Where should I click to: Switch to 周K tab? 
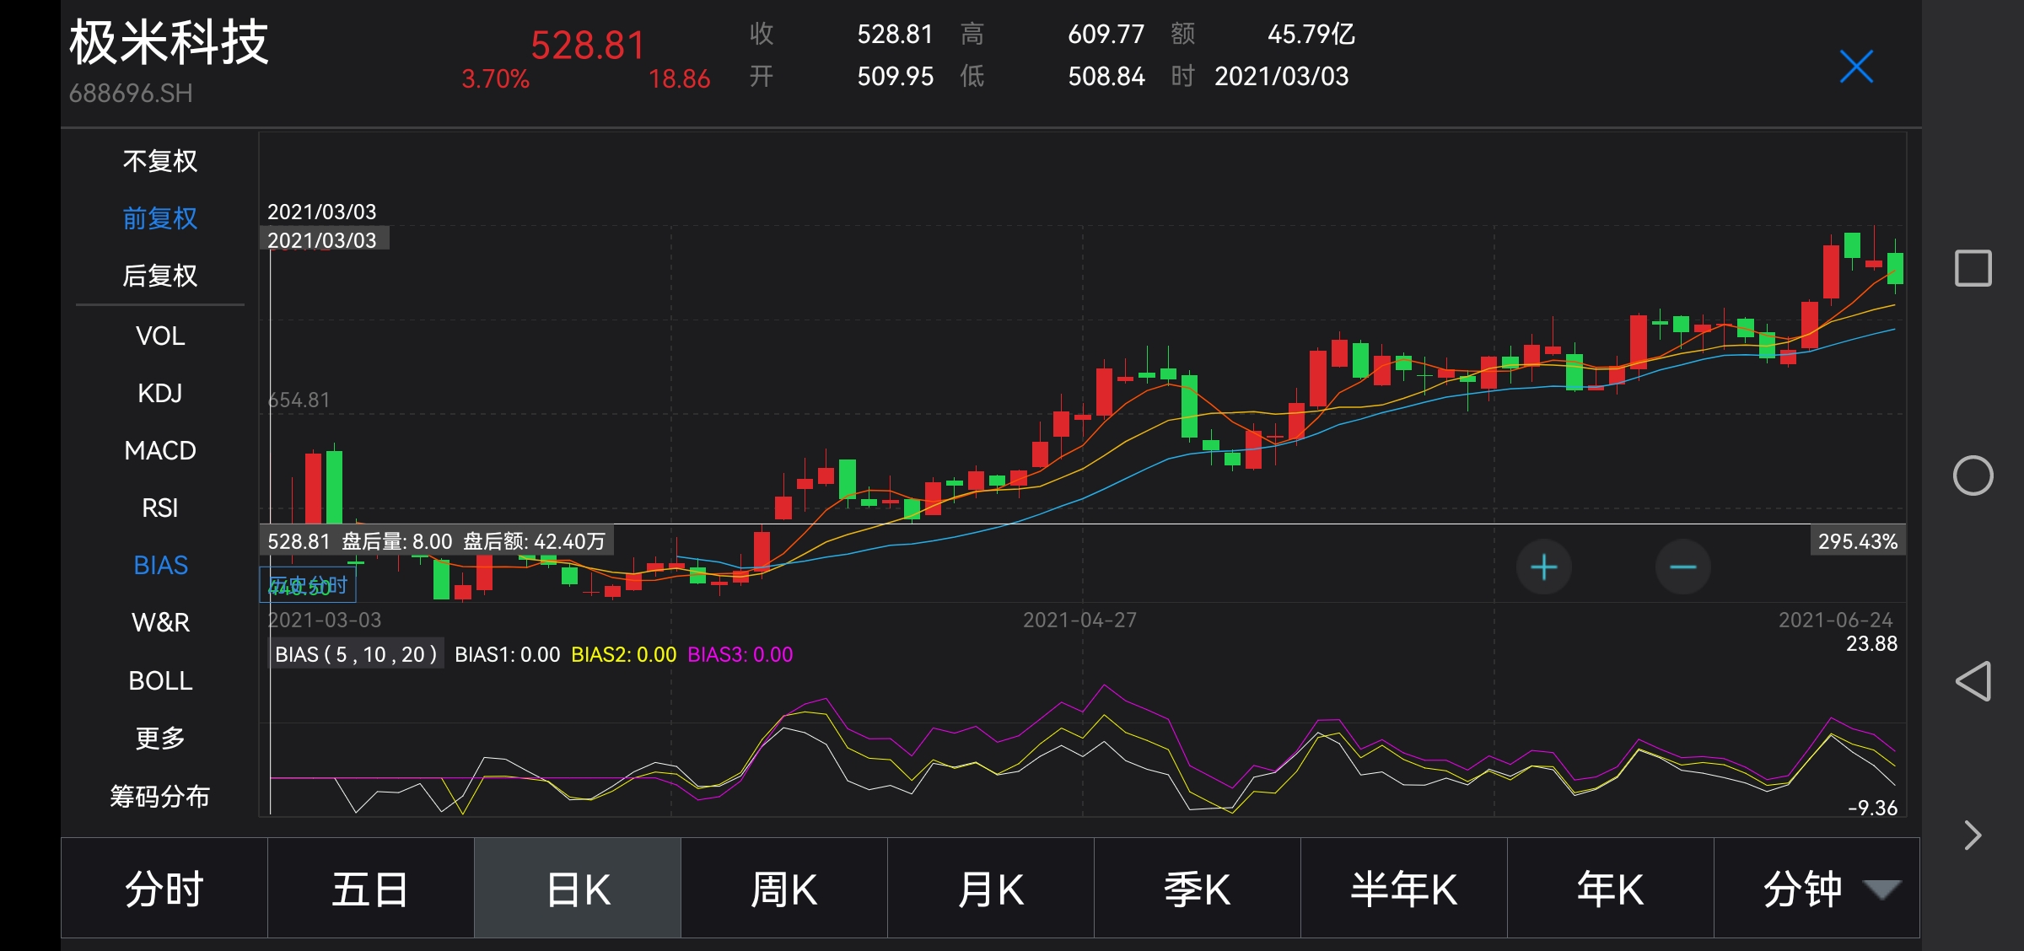784,889
